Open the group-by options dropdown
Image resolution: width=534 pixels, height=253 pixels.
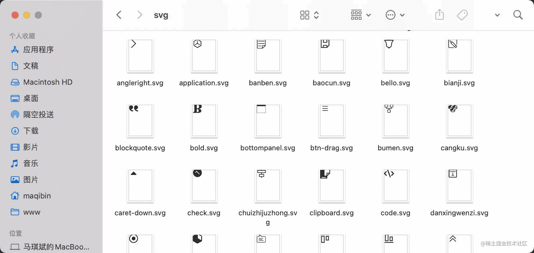[361, 15]
